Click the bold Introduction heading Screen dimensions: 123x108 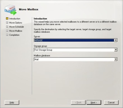pyautogui.click(x=40, y=19)
